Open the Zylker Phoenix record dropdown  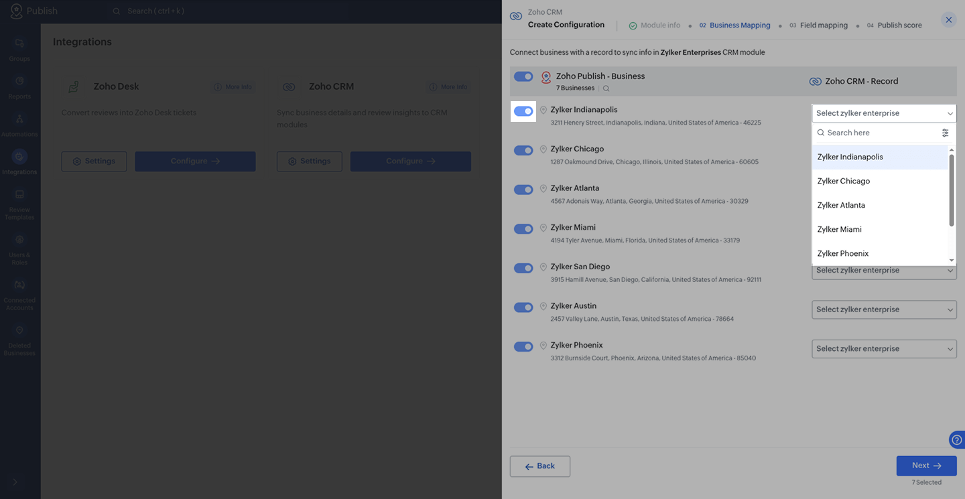click(884, 349)
